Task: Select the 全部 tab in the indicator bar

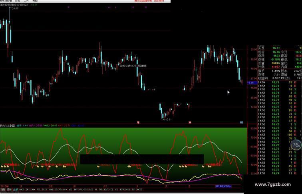Action: point(16,190)
